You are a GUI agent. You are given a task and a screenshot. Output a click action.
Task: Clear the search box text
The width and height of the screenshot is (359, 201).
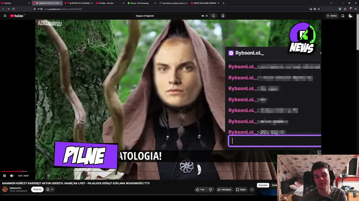(207, 16)
